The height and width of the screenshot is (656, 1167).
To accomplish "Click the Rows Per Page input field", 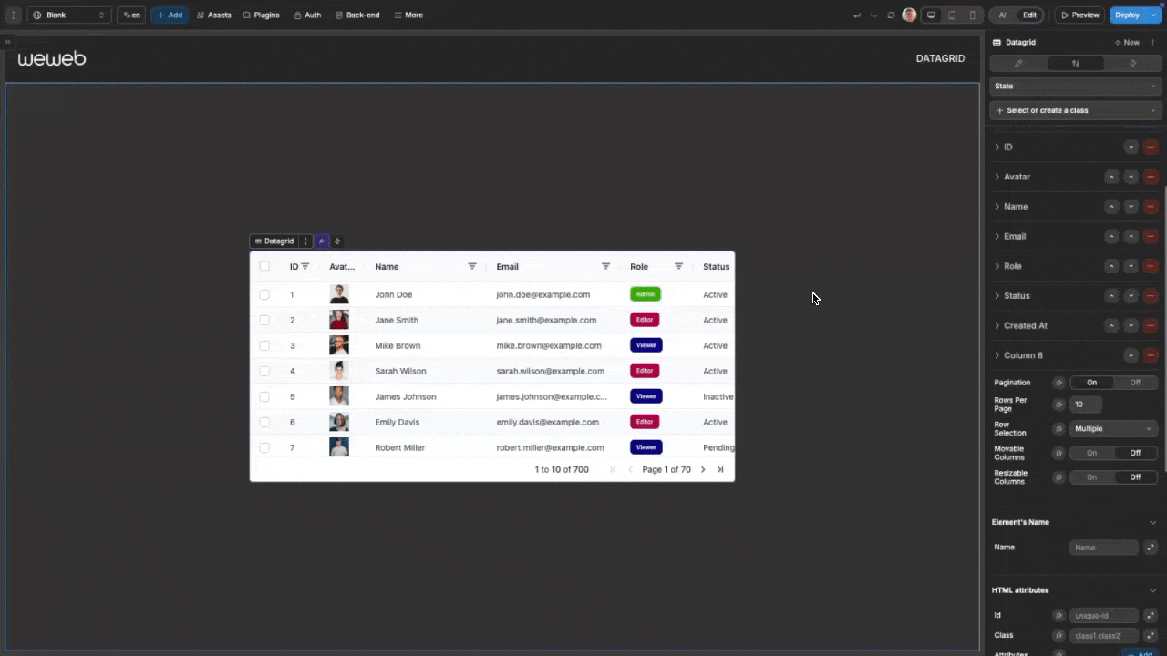I will point(1085,405).
